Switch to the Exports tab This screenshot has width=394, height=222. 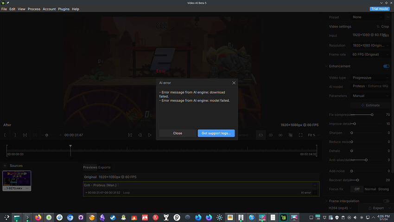click(x=104, y=167)
